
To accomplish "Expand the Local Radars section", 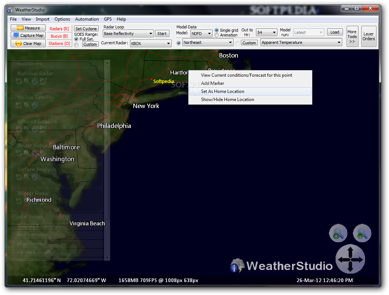I will tap(14, 217).
